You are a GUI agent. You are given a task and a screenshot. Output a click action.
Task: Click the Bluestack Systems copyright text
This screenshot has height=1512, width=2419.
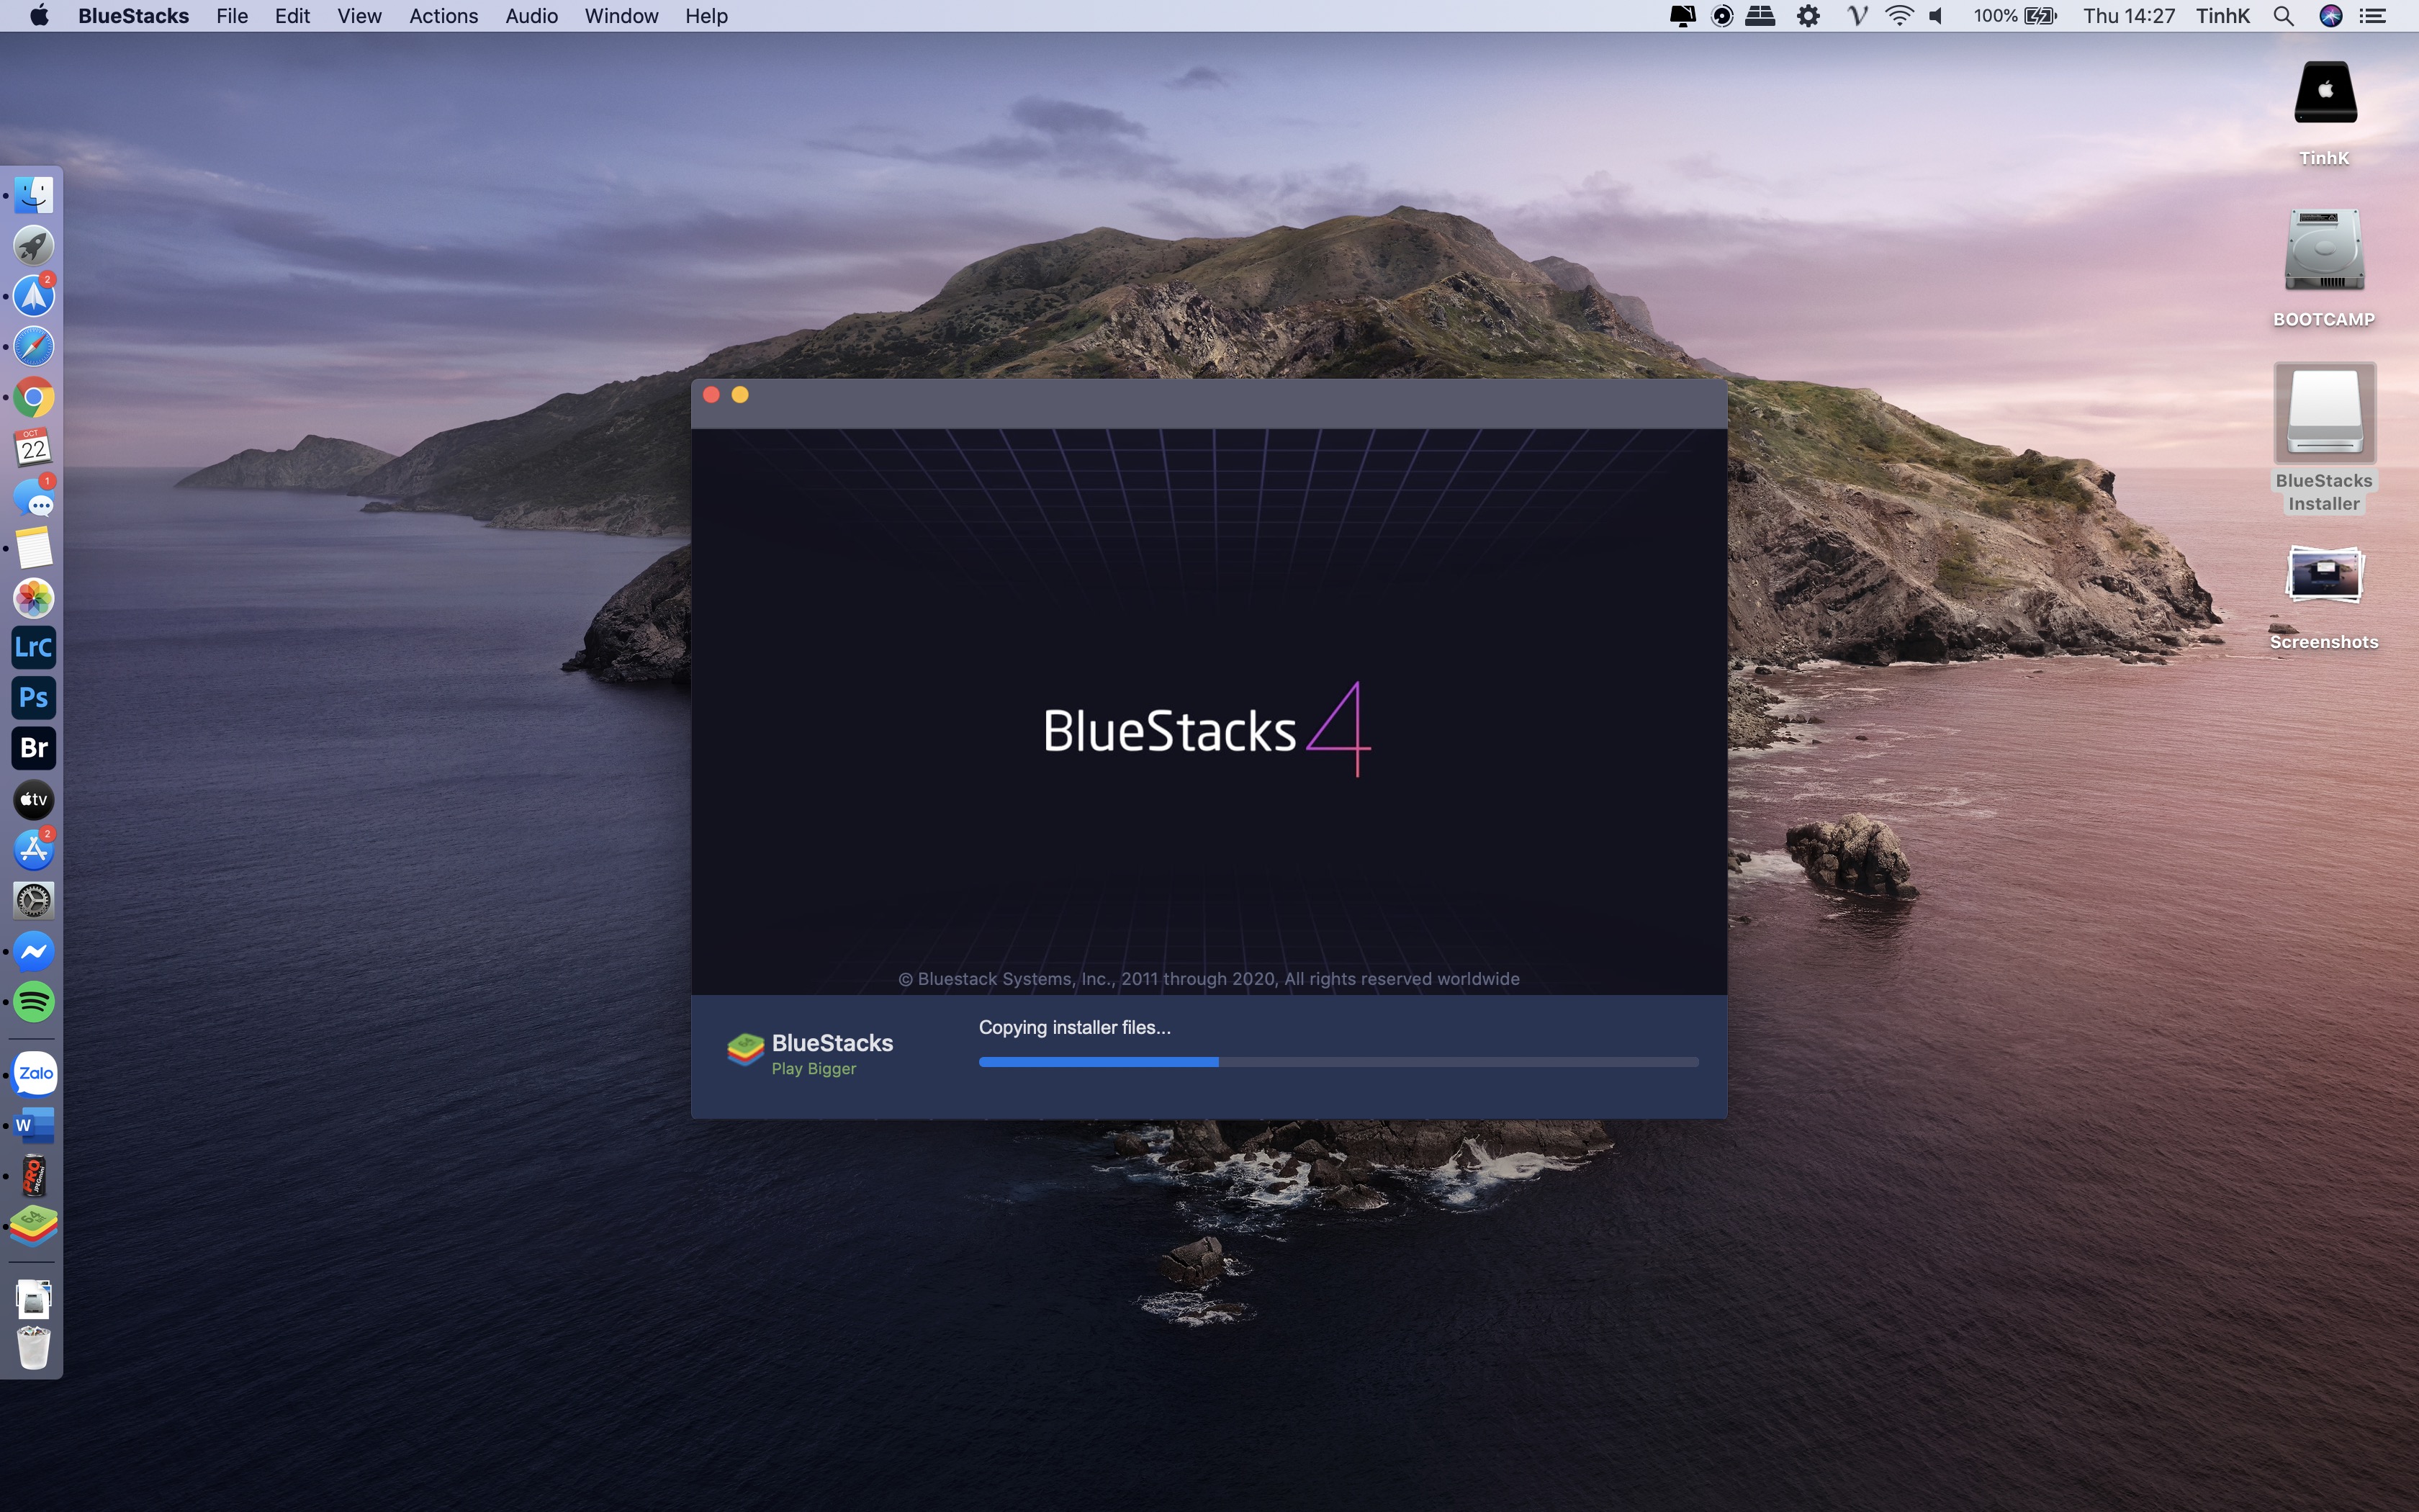pyautogui.click(x=1209, y=979)
